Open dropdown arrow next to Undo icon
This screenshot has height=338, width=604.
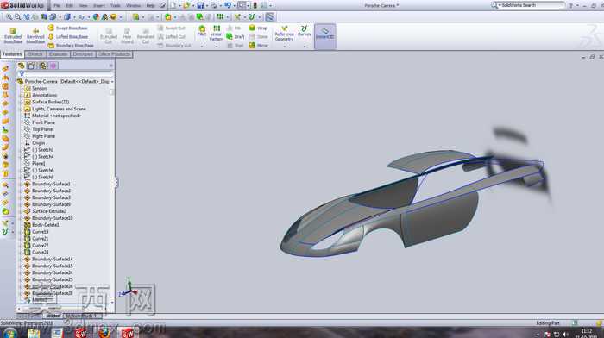pos(234,6)
